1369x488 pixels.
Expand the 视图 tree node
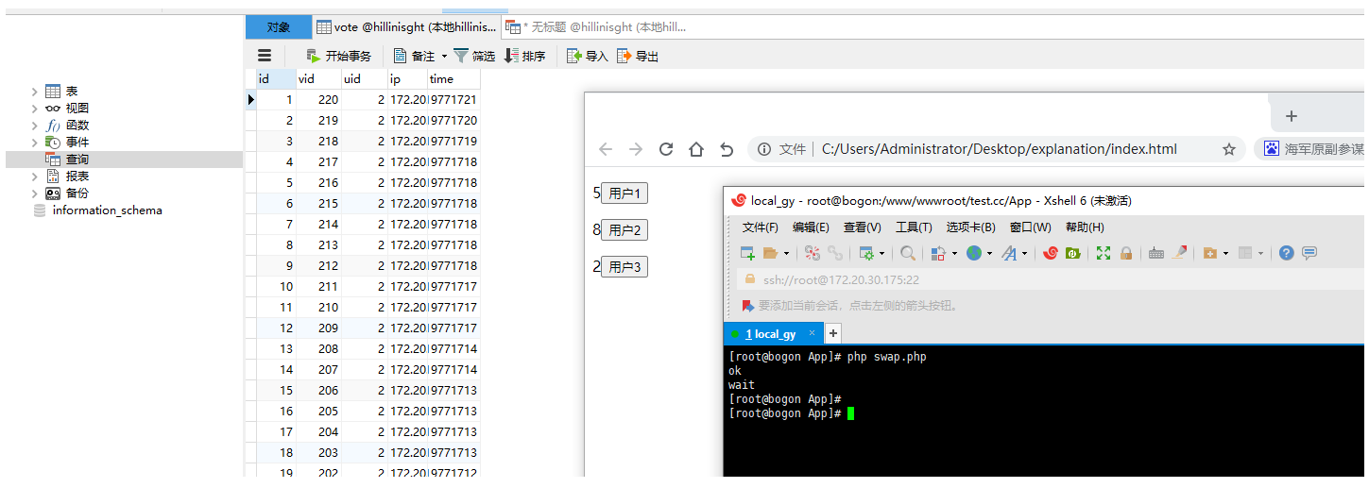pyautogui.click(x=35, y=109)
